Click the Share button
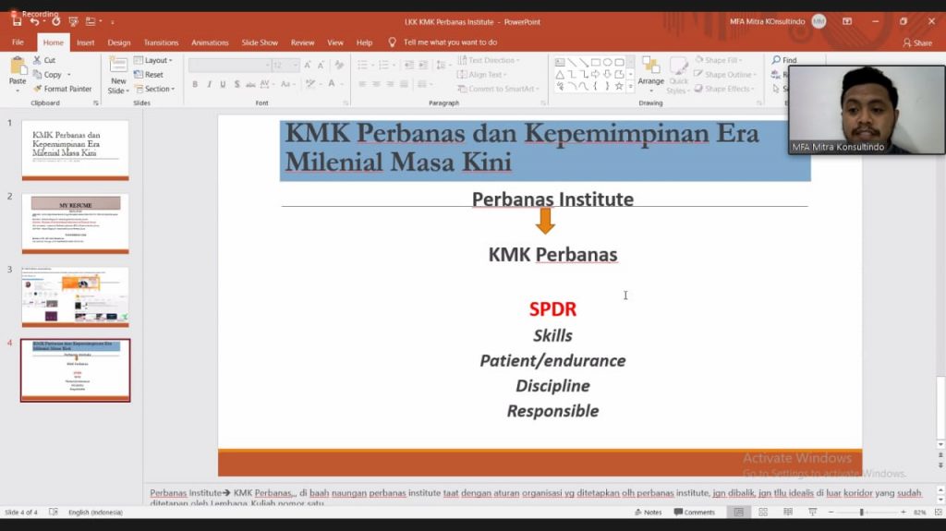The width and height of the screenshot is (946, 531). pyautogui.click(x=917, y=42)
